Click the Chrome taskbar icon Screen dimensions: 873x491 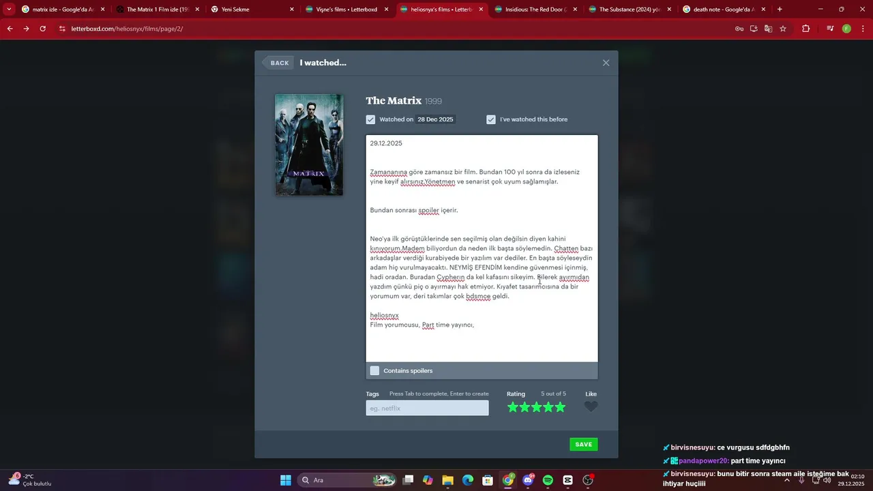[x=508, y=480]
